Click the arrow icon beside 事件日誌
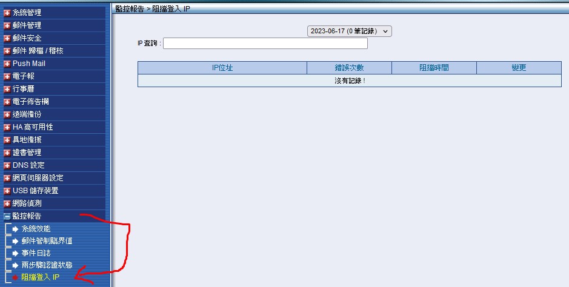Screen dimensions: 569x287 (x=16, y=253)
